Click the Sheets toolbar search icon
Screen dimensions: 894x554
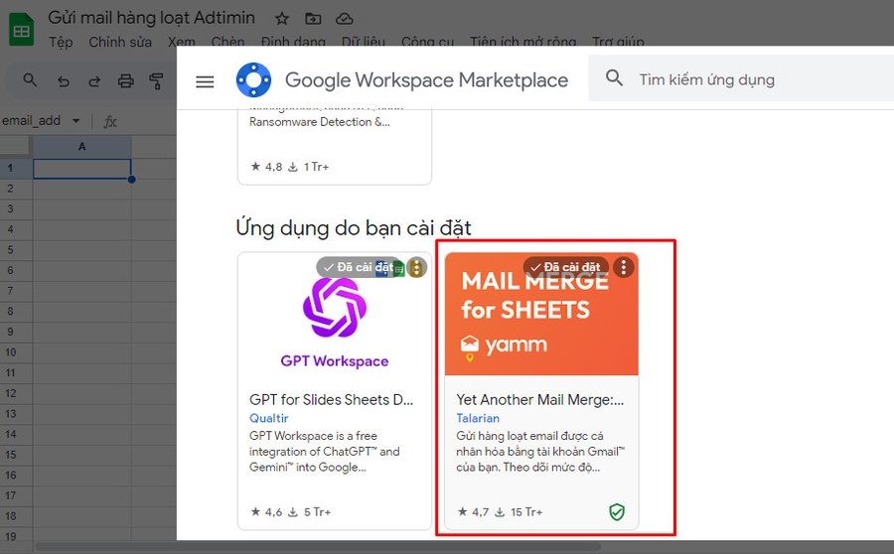(30, 80)
